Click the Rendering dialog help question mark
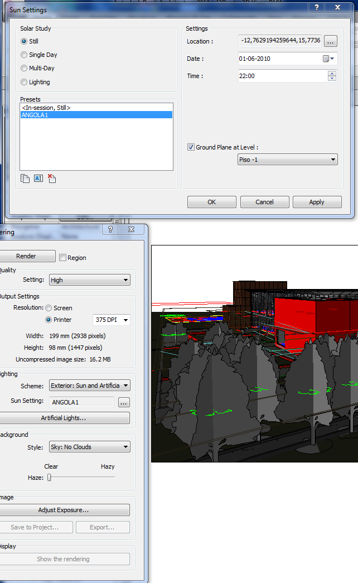This screenshot has height=583, width=358. coord(110,229)
